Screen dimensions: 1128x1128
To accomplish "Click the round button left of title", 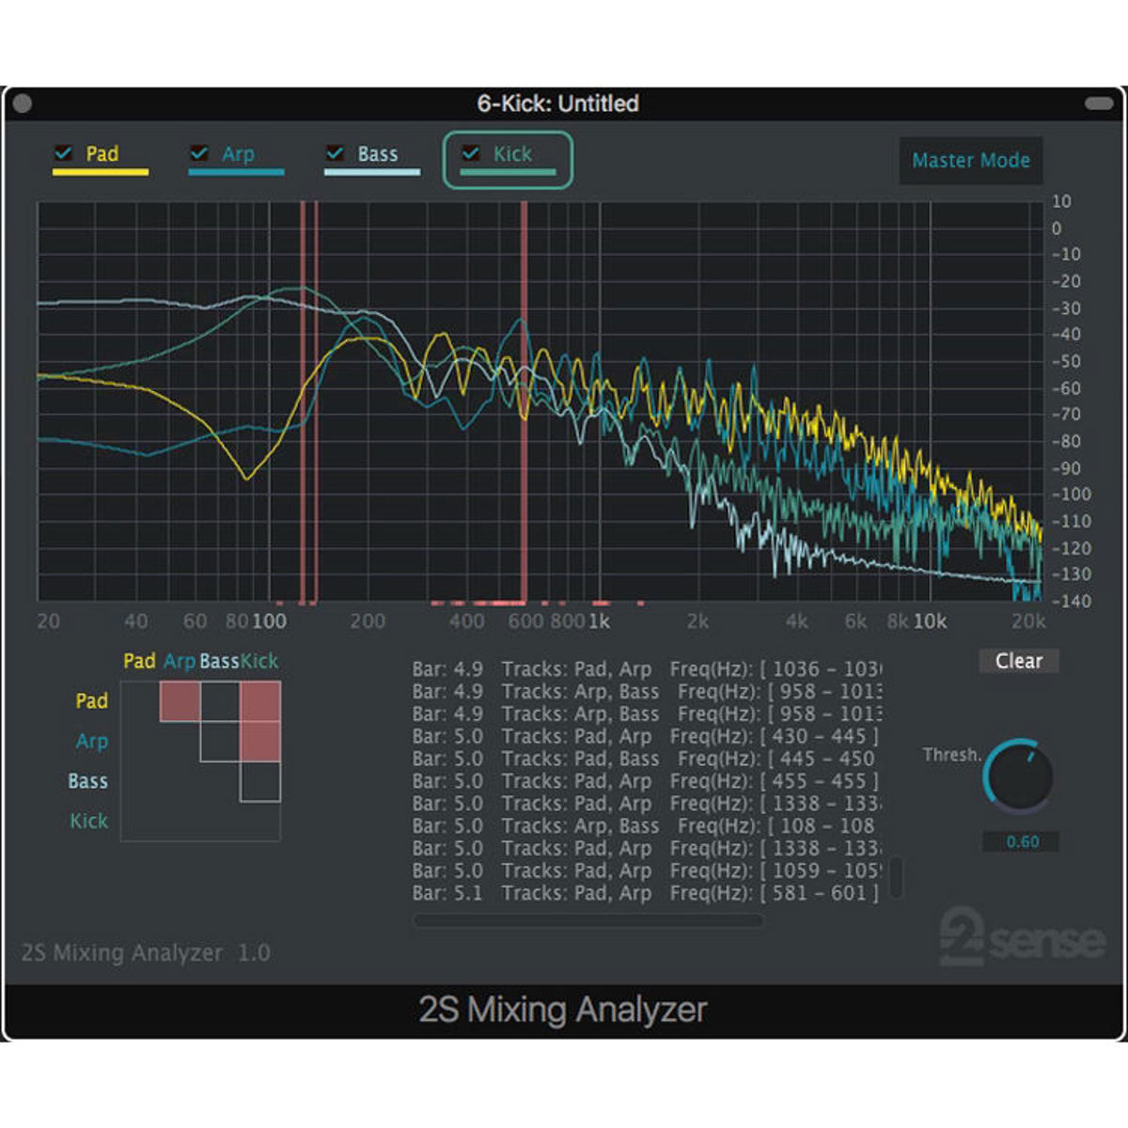I will click(x=23, y=103).
